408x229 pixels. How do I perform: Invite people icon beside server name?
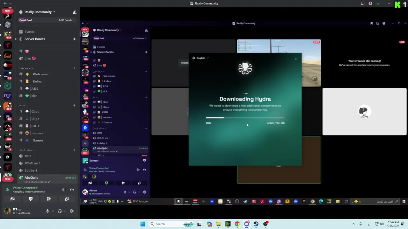(75, 12)
